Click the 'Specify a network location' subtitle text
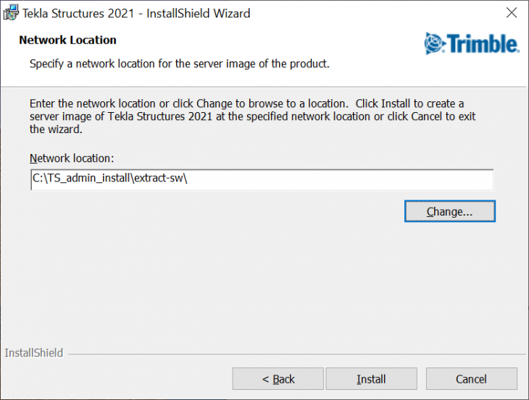This screenshot has height=400, width=529. pos(180,64)
